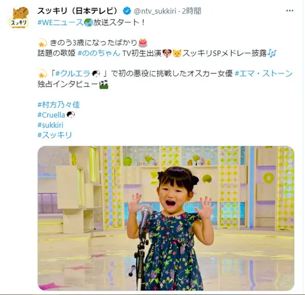The height and width of the screenshot is (295, 305).
Task: Click the blue verified badge icon
Action: tap(127, 11)
